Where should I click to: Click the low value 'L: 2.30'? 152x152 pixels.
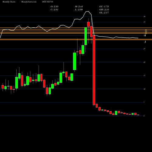point(79,10)
